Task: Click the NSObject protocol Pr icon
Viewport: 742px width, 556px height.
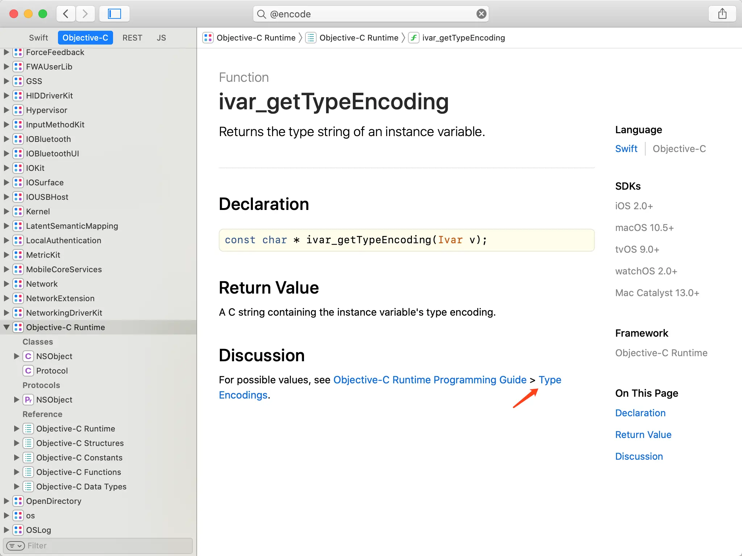Action: (28, 400)
